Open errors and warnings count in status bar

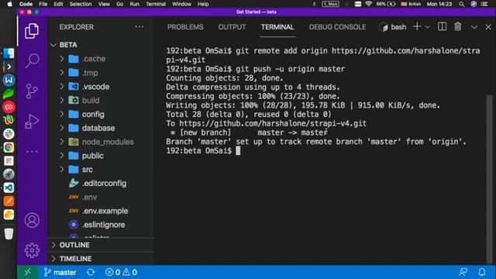tap(121, 272)
